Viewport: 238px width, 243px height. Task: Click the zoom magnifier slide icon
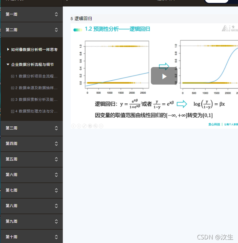point(96,126)
